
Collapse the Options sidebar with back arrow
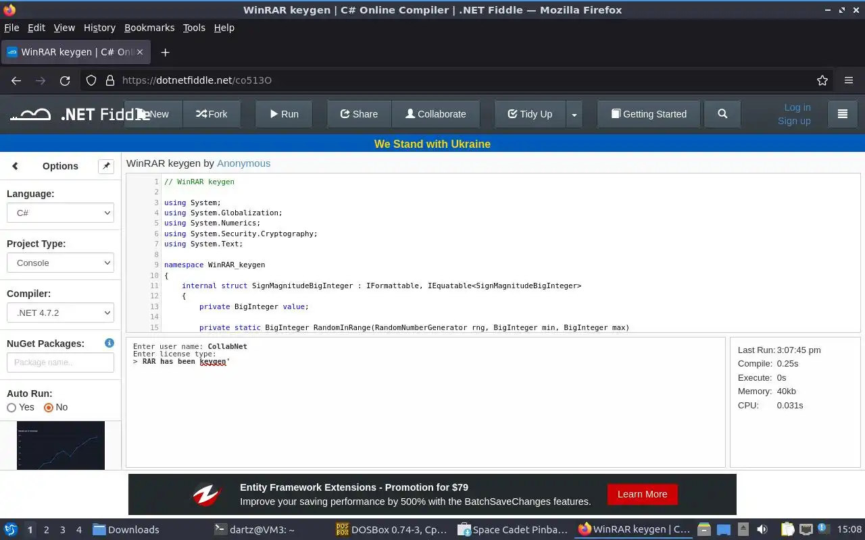click(15, 166)
